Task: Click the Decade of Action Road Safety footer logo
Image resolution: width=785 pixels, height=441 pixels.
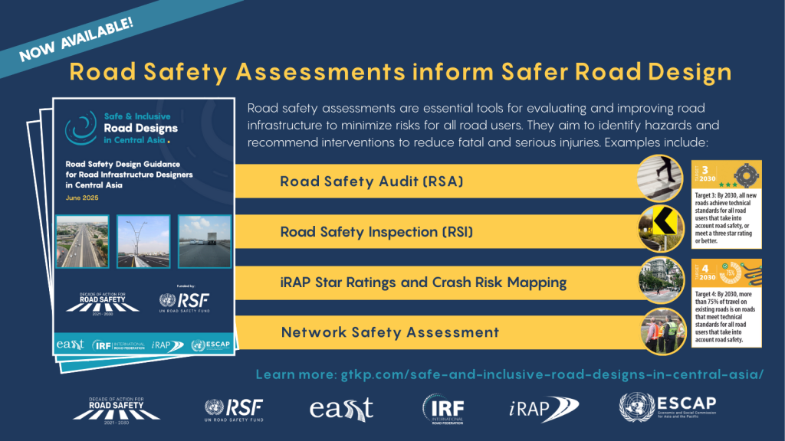Action: [x=117, y=410]
